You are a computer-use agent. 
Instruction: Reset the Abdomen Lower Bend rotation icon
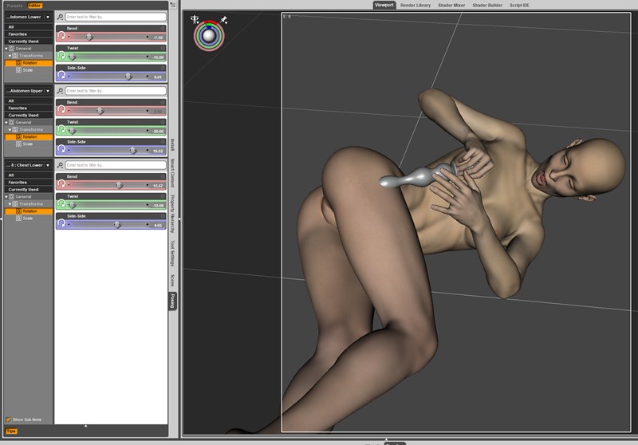point(61,36)
